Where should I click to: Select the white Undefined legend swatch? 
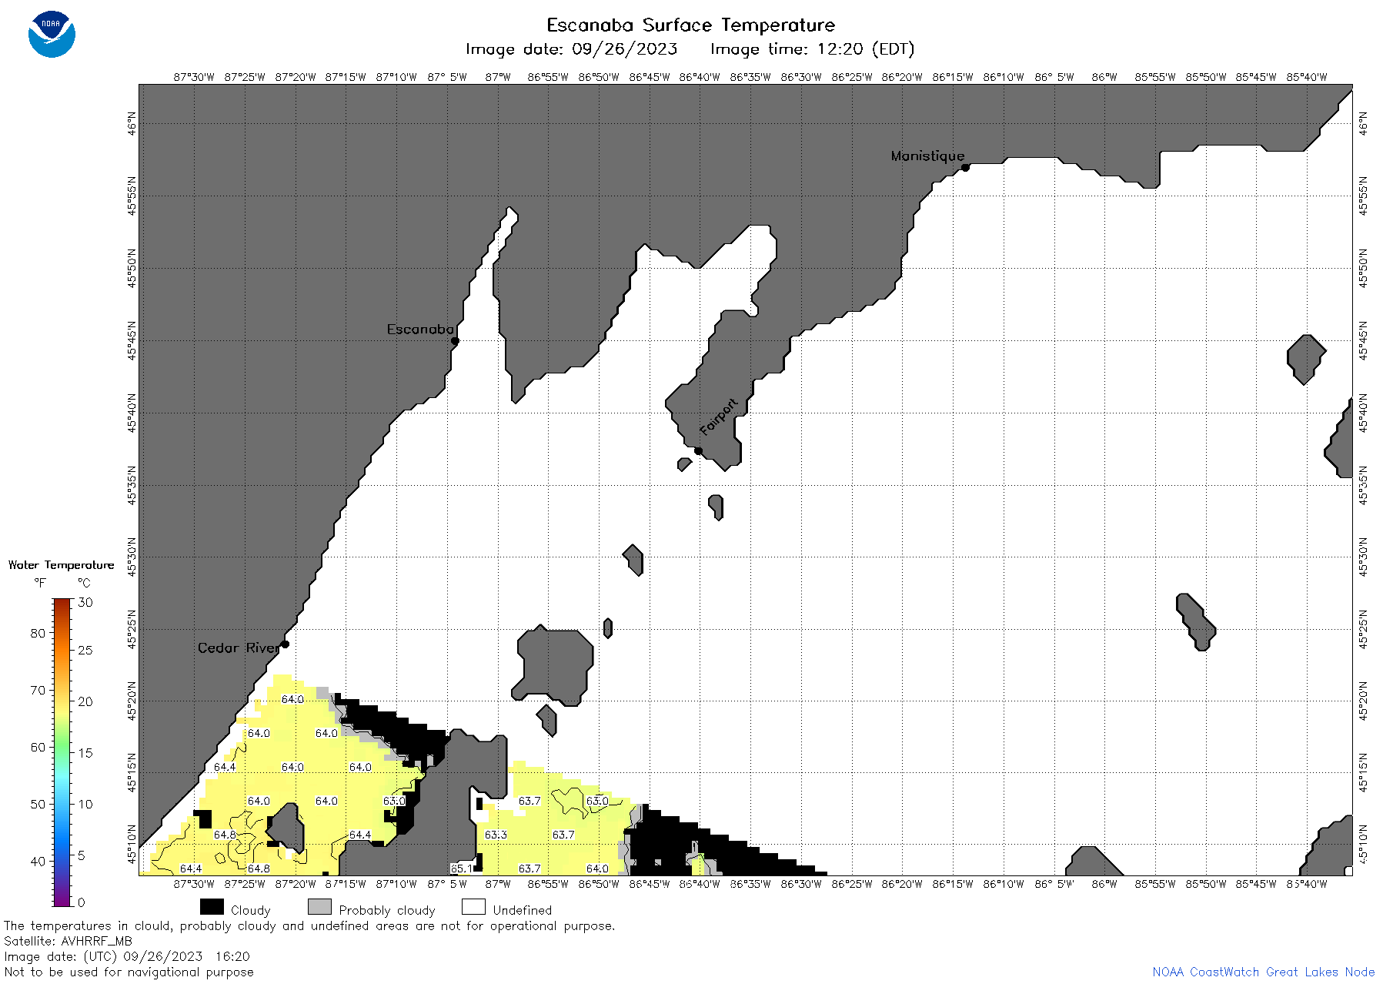[x=473, y=907]
